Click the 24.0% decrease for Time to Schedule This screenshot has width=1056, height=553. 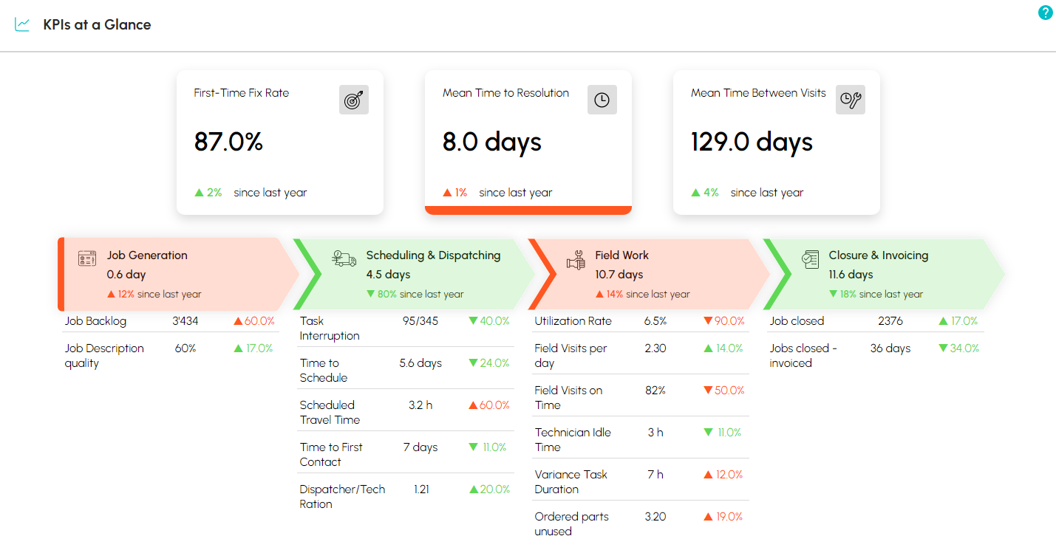488,363
